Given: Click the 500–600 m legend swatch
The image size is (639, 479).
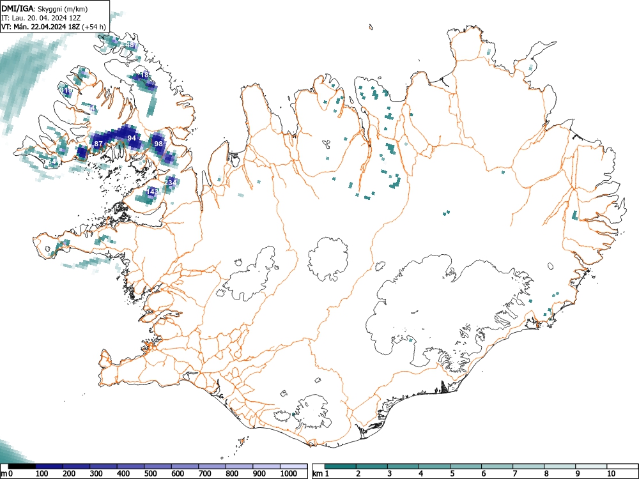Looking at the screenshot, I should (158, 466).
